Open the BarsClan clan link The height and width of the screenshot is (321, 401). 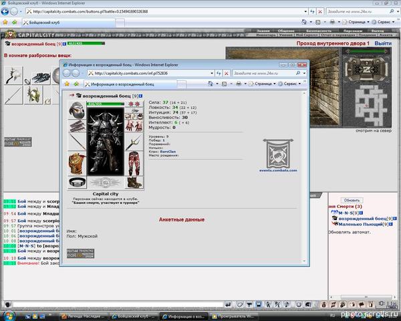tap(168, 152)
